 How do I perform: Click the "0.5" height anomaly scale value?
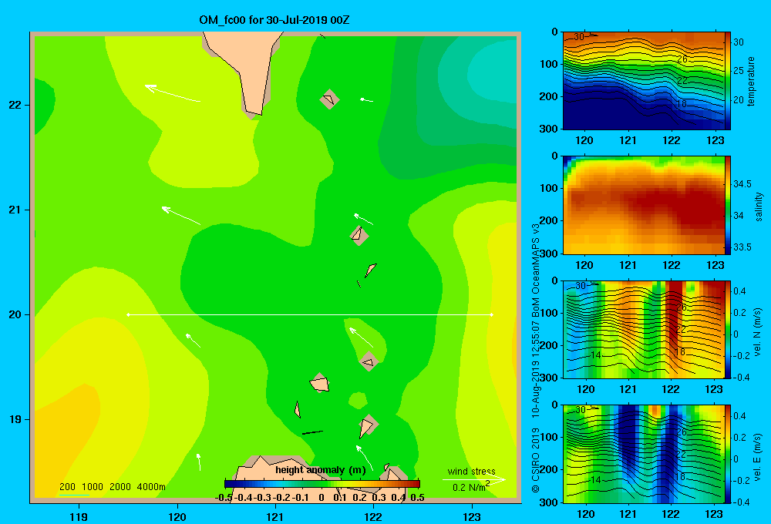417,498
